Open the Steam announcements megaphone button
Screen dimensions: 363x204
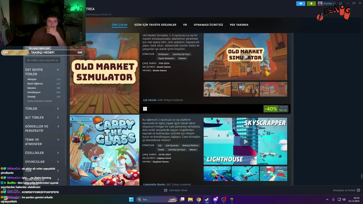[301, 3]
